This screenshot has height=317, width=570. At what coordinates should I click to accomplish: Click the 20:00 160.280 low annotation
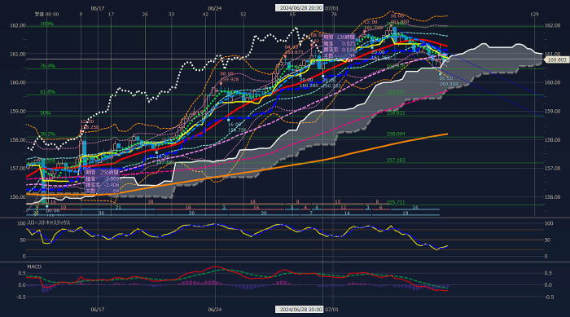309,82
